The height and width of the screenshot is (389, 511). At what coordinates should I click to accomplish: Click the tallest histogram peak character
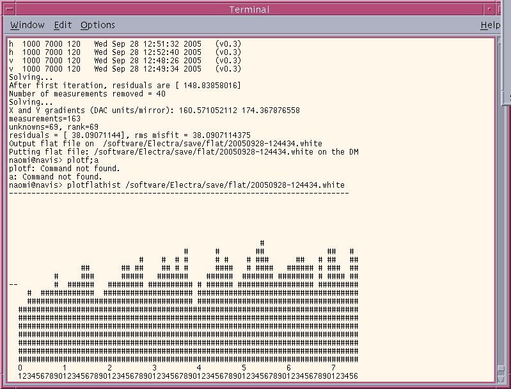coord(262,243)
